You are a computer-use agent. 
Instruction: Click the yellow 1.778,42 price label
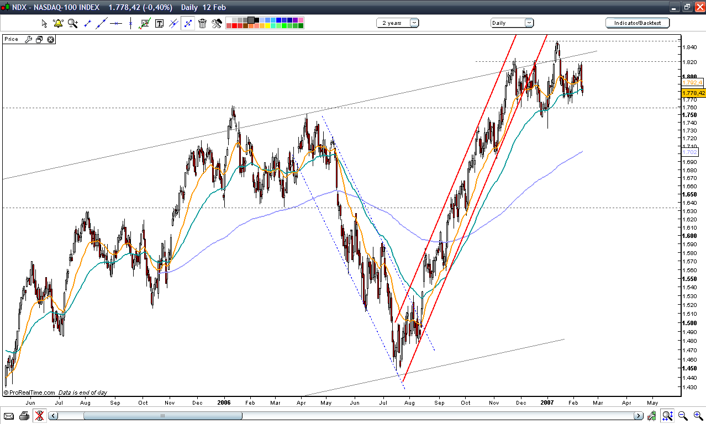point(693,93)
